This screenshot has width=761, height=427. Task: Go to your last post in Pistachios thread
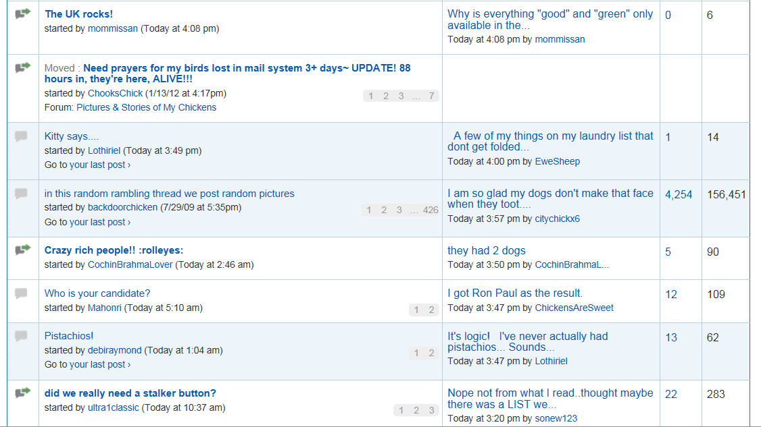tap(100, 364)
